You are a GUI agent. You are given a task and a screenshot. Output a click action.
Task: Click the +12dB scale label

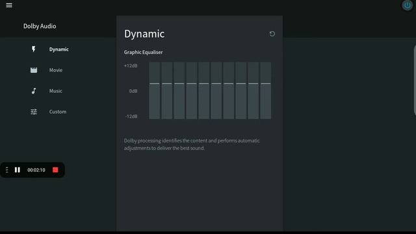[x=131, y=66]
